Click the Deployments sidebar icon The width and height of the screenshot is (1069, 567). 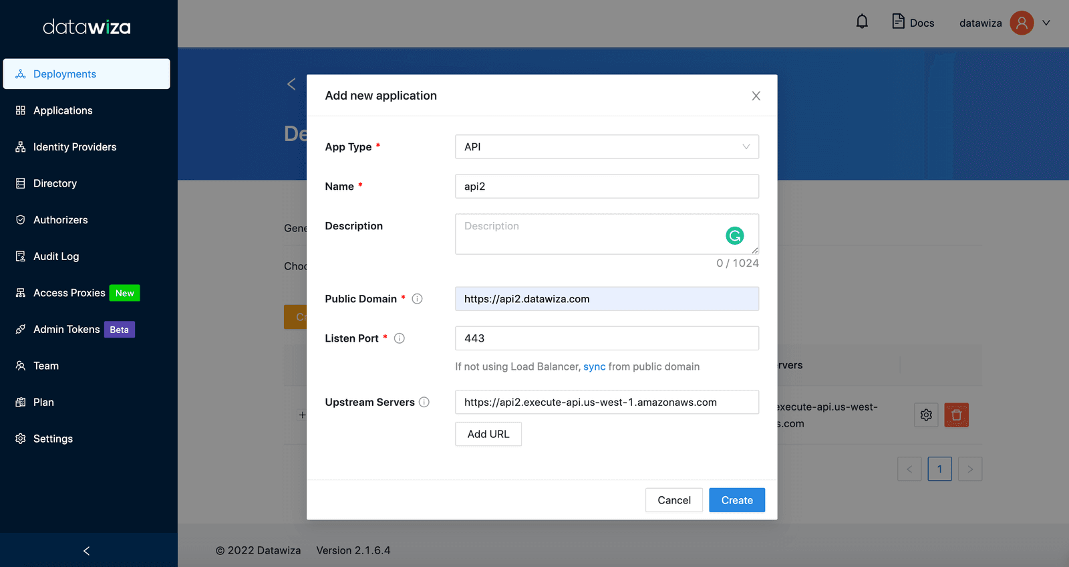click(x=21, y=74)
